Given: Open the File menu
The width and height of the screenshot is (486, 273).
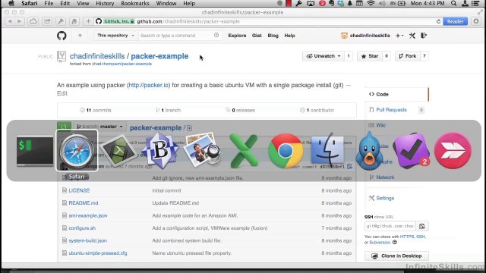Looking at the screenshot, I should [49, 3].
